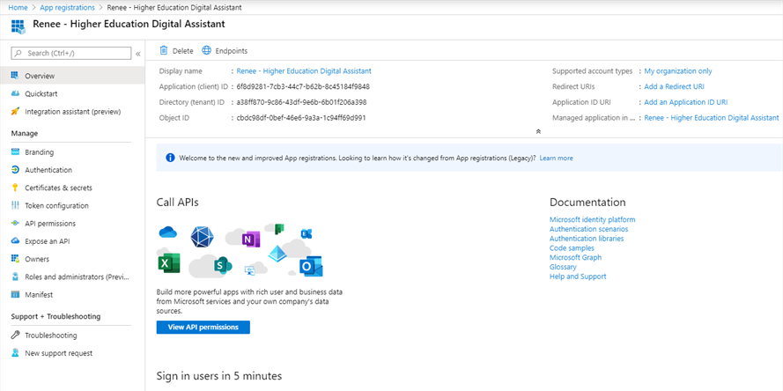This screenshot has width=783, height=391.
Task: Open Microsoft identity platform documentation
Action: pyautogui.click(x=592, y=219)
